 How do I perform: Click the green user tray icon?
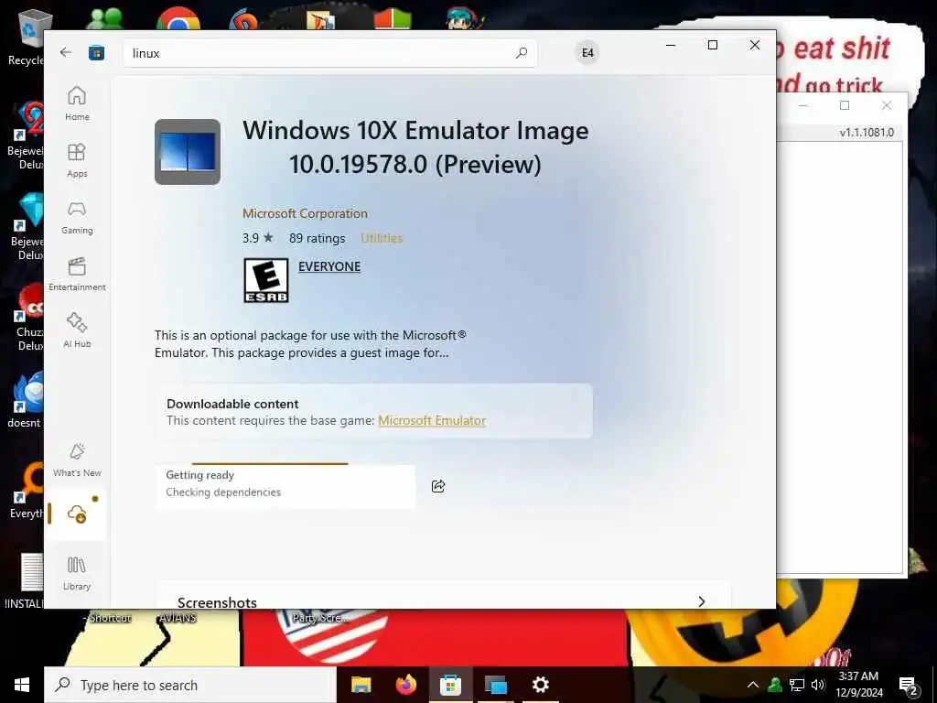(x=774, y=685)
